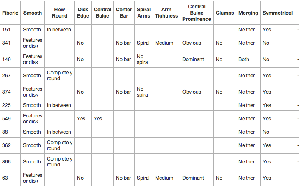Screen dimensions: 299x186
Task: Open the red fiberid 151 link
Action: pyautogui.click(x=6, y=30)
